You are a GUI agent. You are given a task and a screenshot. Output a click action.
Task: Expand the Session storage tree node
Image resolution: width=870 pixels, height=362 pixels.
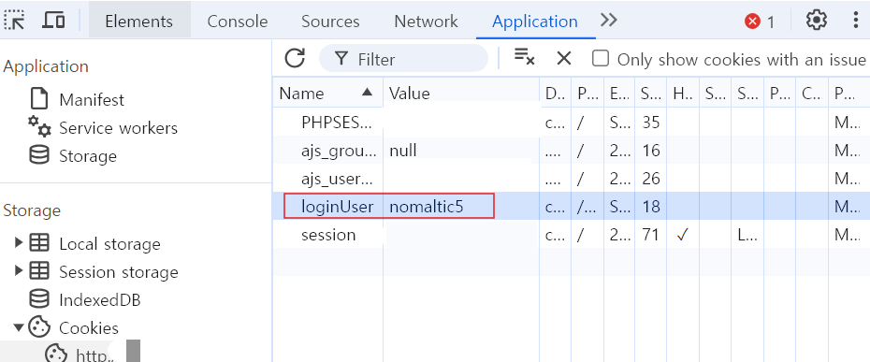click(x=19, y=271)
